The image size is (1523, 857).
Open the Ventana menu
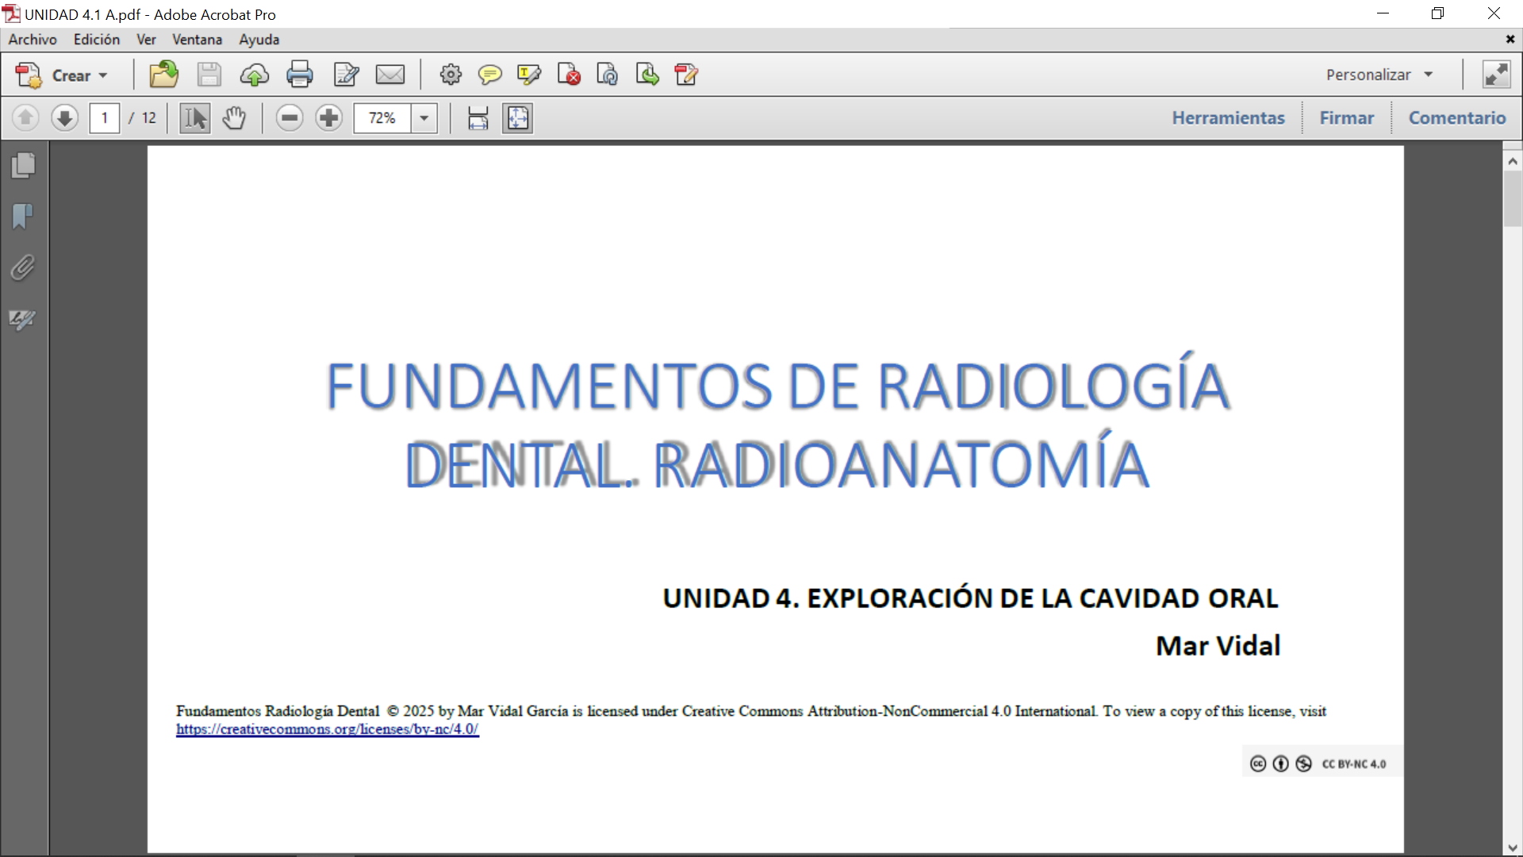197,40
